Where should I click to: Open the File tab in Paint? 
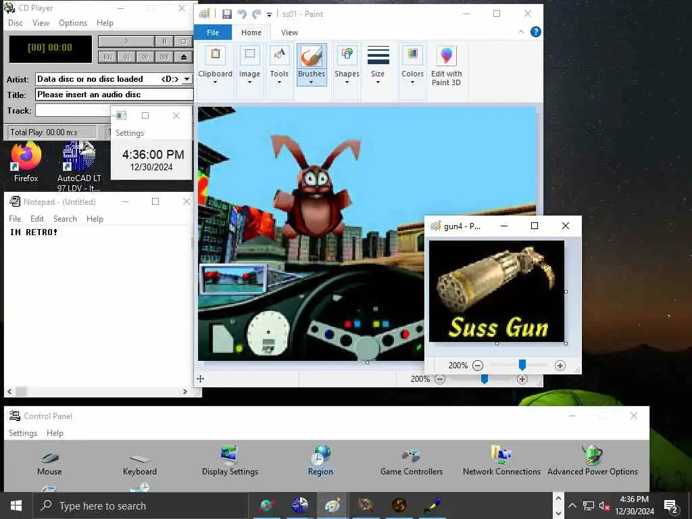213,32
